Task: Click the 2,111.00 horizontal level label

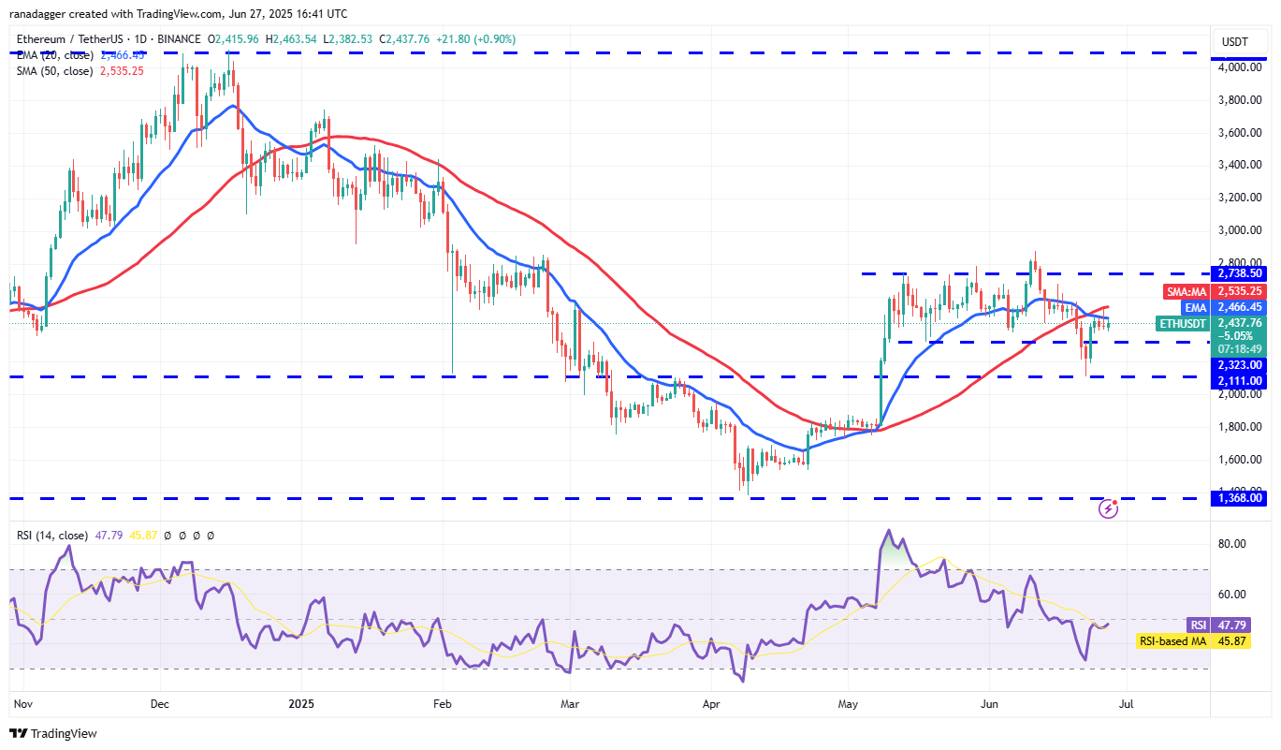Action: [x=1240, y=381]
